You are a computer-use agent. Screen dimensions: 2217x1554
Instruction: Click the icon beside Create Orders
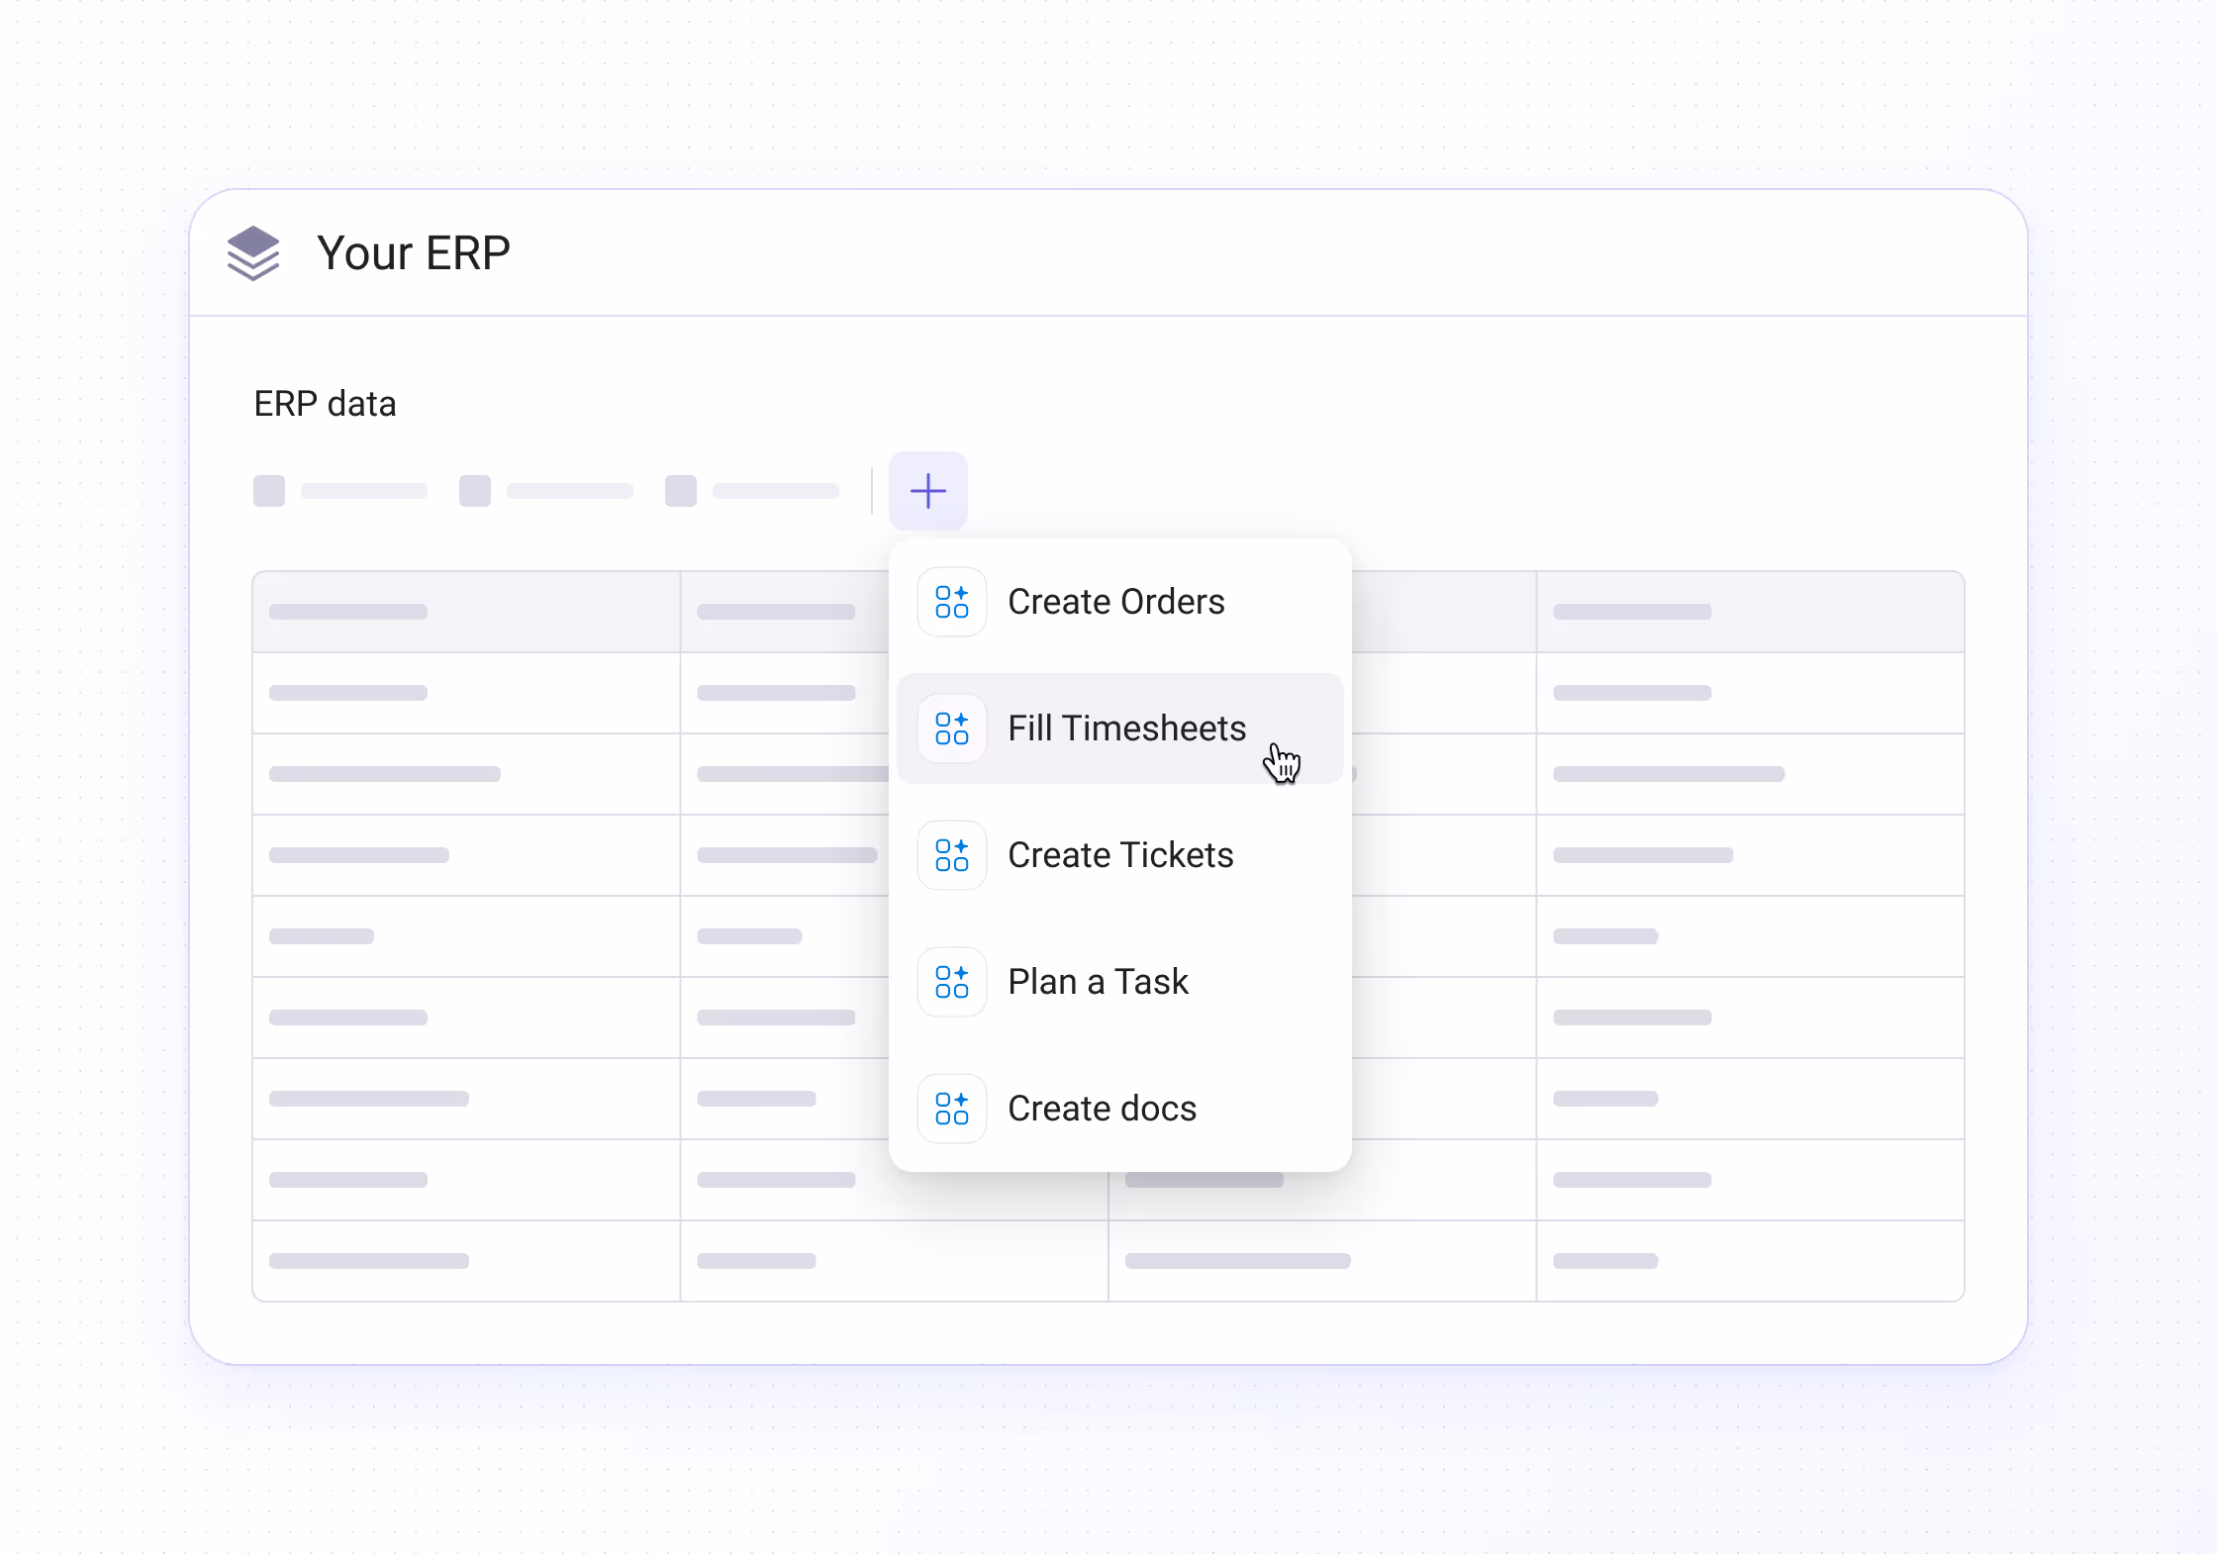pos(951,602)
